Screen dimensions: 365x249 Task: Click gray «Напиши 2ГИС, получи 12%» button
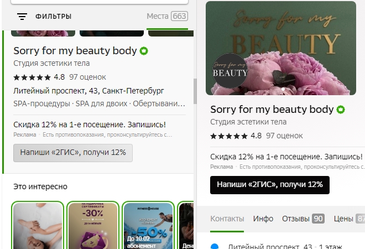73,153
